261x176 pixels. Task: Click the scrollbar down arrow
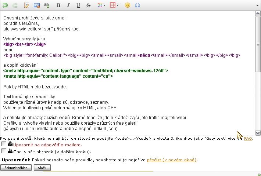click(258, 133)
